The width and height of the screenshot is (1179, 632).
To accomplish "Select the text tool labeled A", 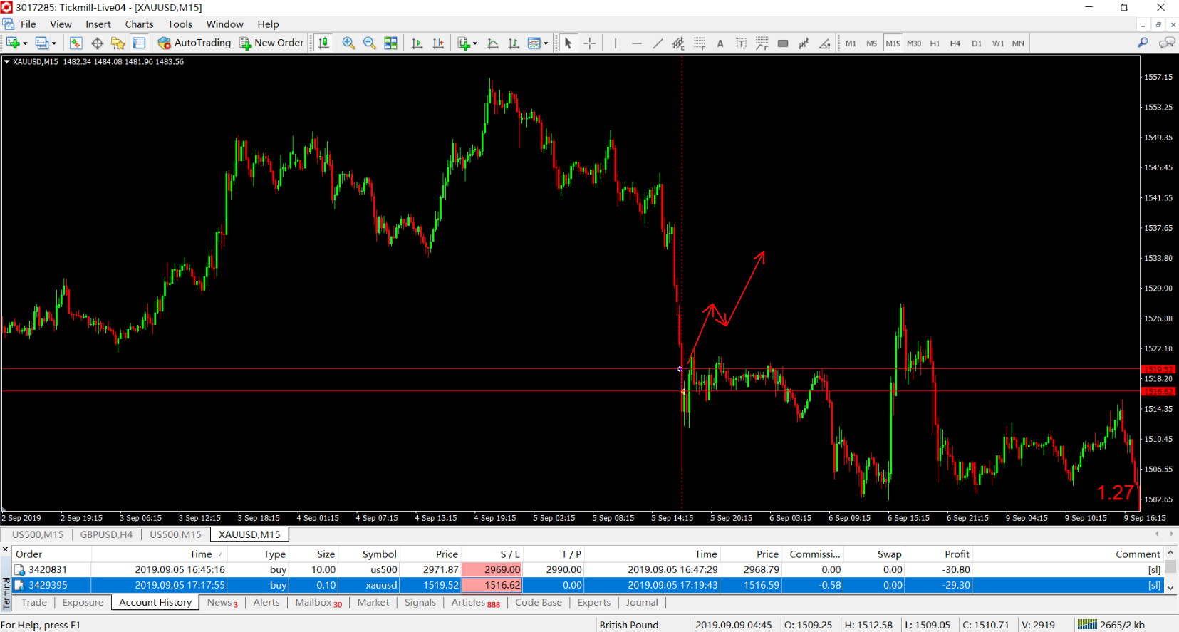I will [720, 43].
